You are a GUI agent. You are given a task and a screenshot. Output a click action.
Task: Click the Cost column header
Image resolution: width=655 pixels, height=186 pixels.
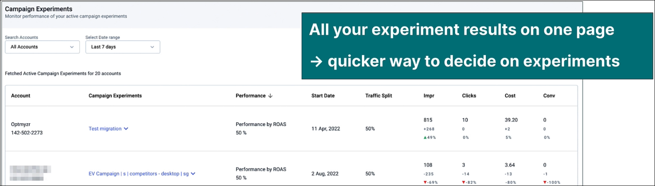[510, 96]
